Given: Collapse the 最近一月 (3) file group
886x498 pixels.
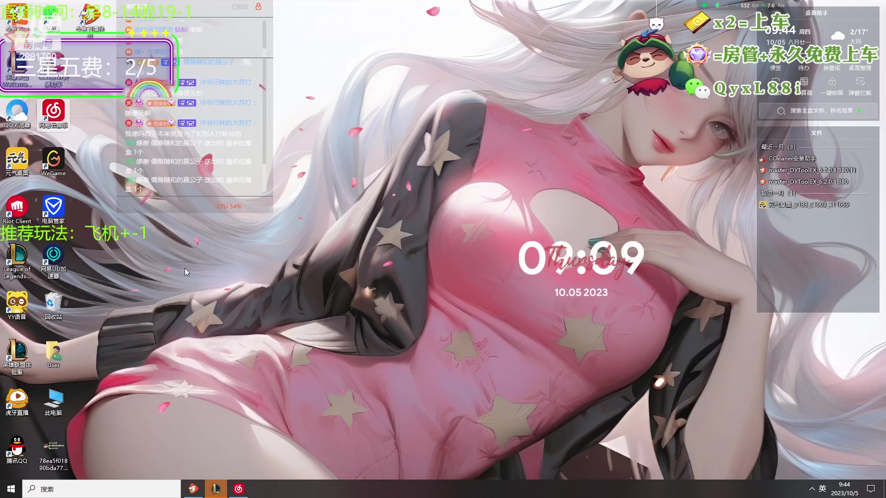Looking at the screenshot, I should pyautogui.click(x=778, y=147).
